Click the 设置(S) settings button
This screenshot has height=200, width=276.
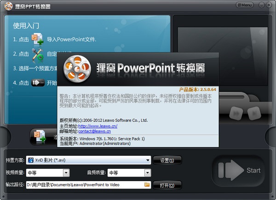pyautogui.click(x=167, y=160)
